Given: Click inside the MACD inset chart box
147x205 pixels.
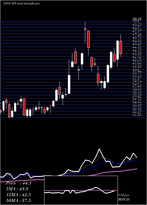Looking at the screenshot, I should 81,190.
